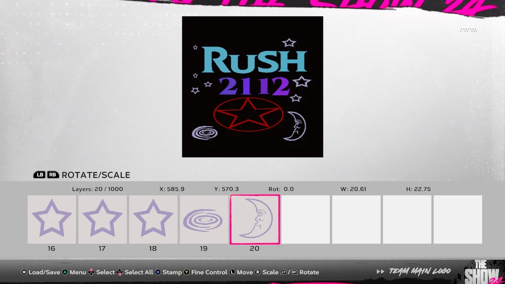Click the Rotate label in hint bar
Screen dimensions: 505x284
309,272
